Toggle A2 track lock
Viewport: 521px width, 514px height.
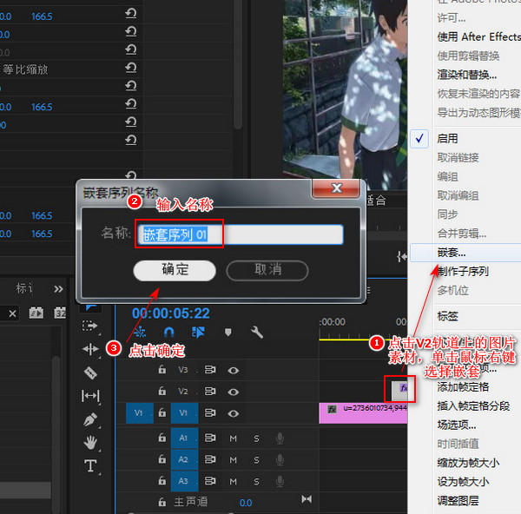click(x=162, y=459)
